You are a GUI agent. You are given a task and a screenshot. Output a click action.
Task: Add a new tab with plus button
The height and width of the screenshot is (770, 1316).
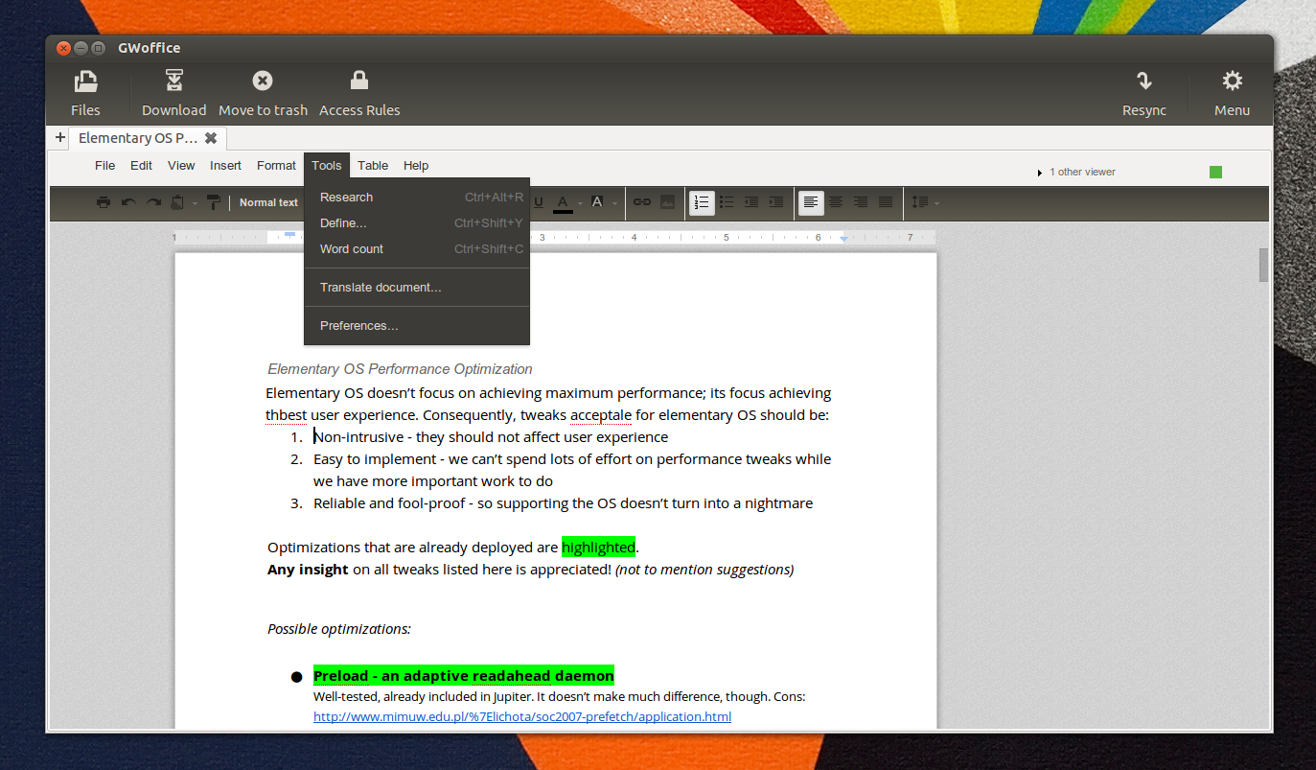pos(60,138)
